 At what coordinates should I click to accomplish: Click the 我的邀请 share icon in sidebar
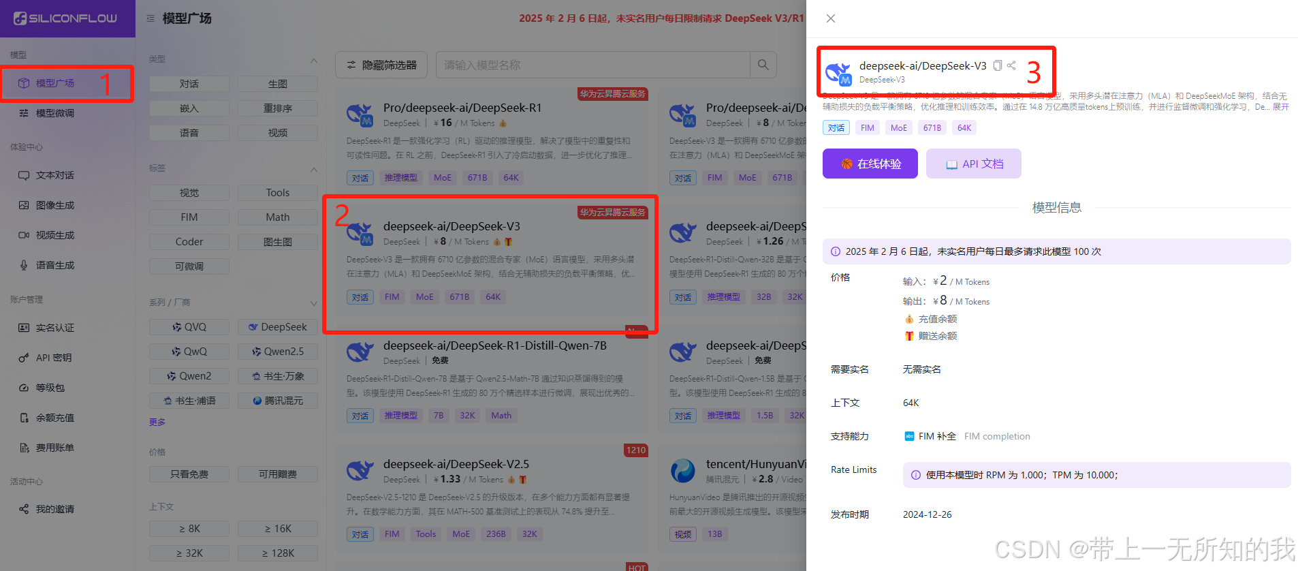pyautogui.click(x=24, y=509)
